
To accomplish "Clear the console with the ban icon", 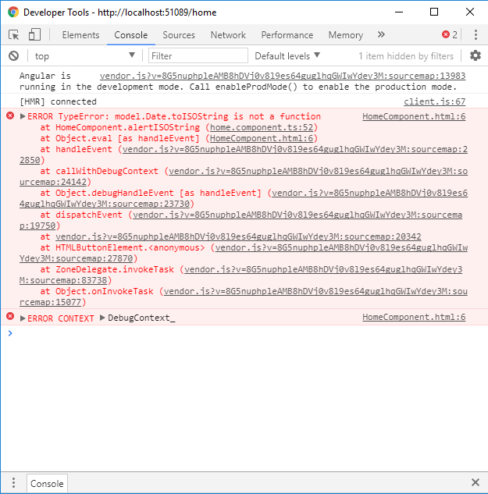I will (13, 56).
